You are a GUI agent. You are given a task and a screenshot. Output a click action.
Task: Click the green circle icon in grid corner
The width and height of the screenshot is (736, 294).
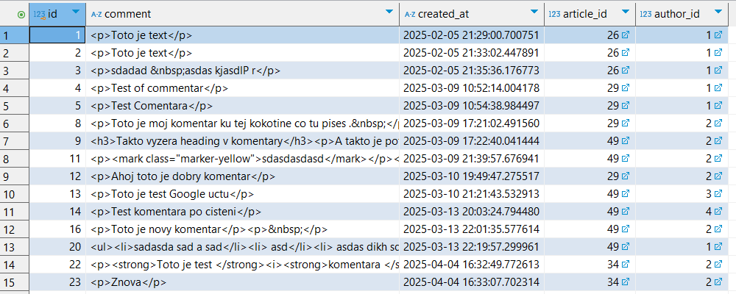(x=21, y=13)
